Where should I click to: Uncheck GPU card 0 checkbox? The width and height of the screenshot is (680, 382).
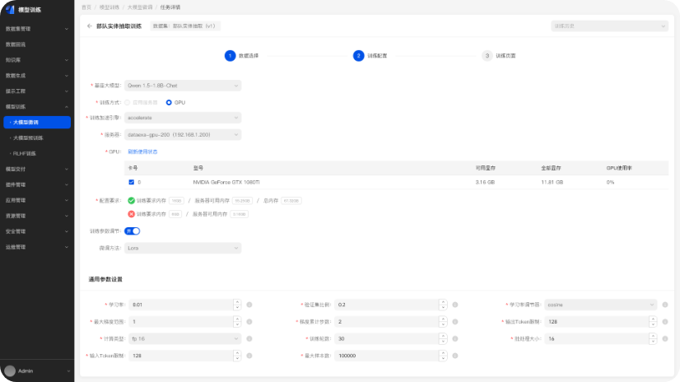coord(131,181)
